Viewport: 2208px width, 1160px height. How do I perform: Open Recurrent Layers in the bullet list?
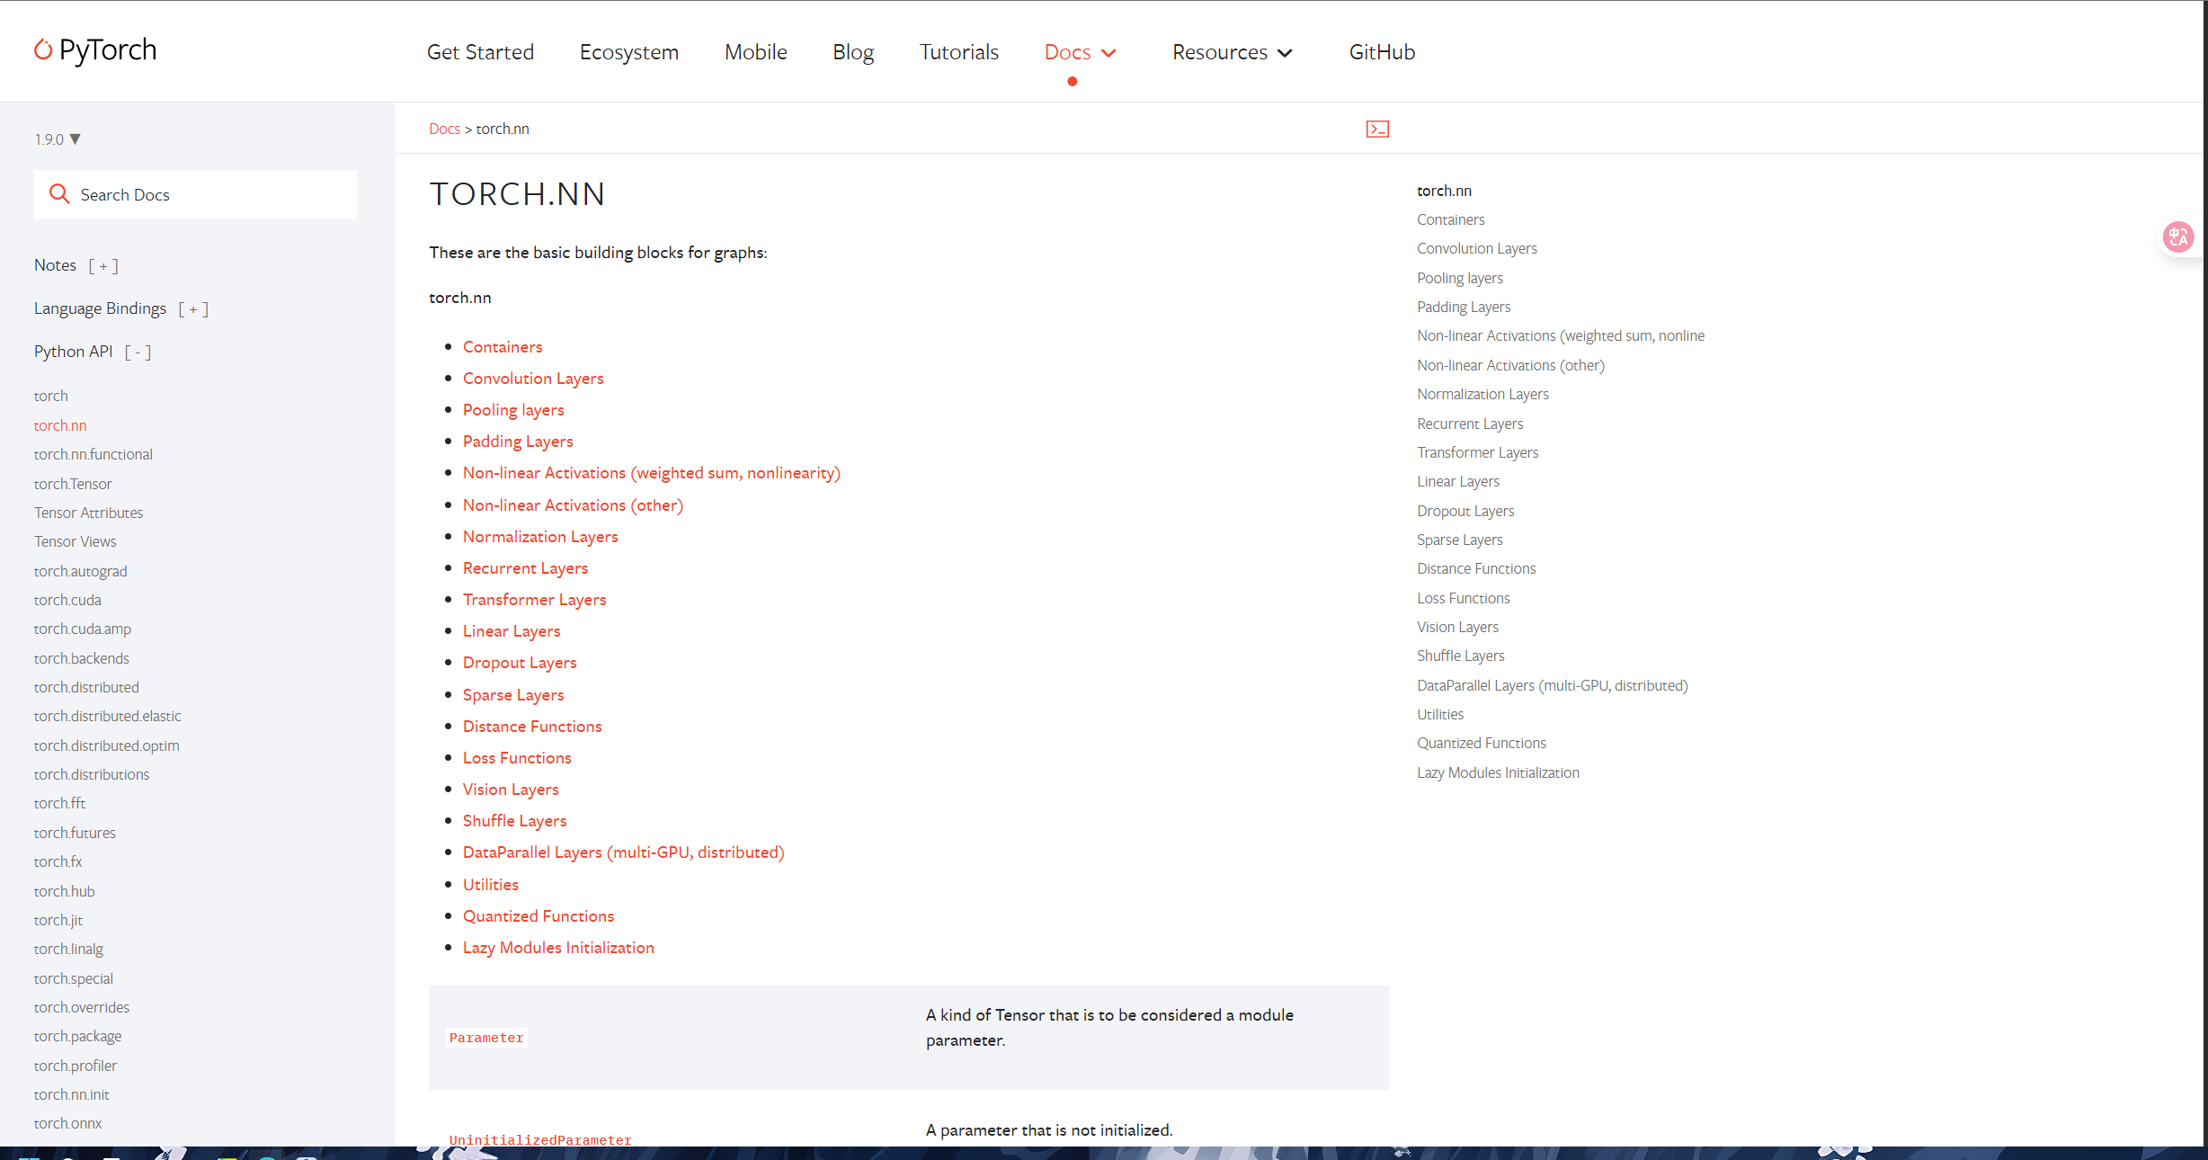pyautogui.click(x=525, y=568)
